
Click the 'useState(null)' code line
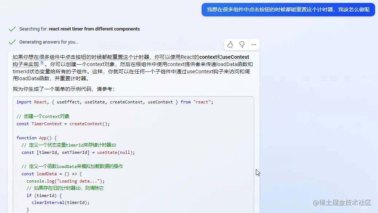click(78, 152)
